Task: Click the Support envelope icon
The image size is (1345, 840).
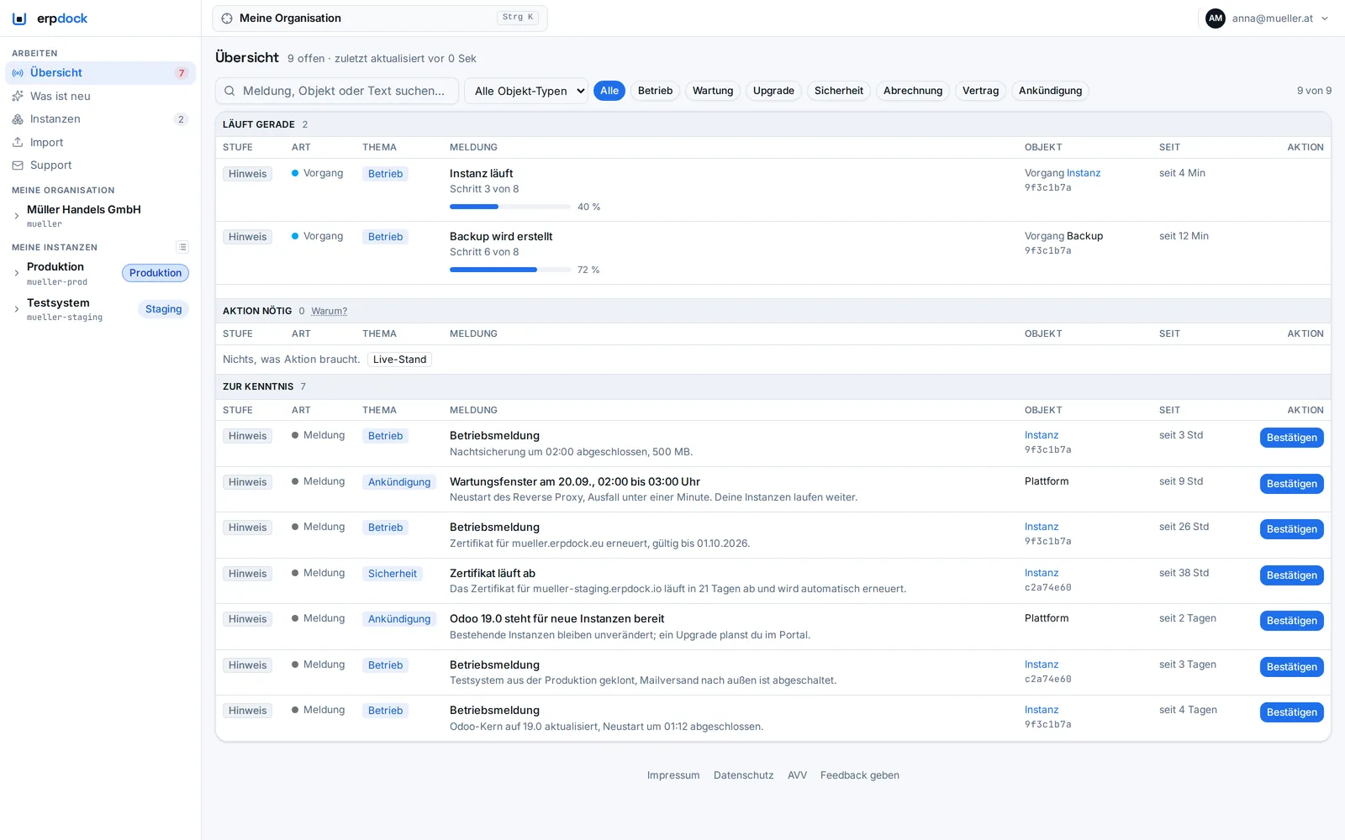Action: (x=18, y=165)
